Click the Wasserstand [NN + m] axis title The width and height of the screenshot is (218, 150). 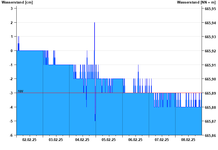tap(196, 2)
